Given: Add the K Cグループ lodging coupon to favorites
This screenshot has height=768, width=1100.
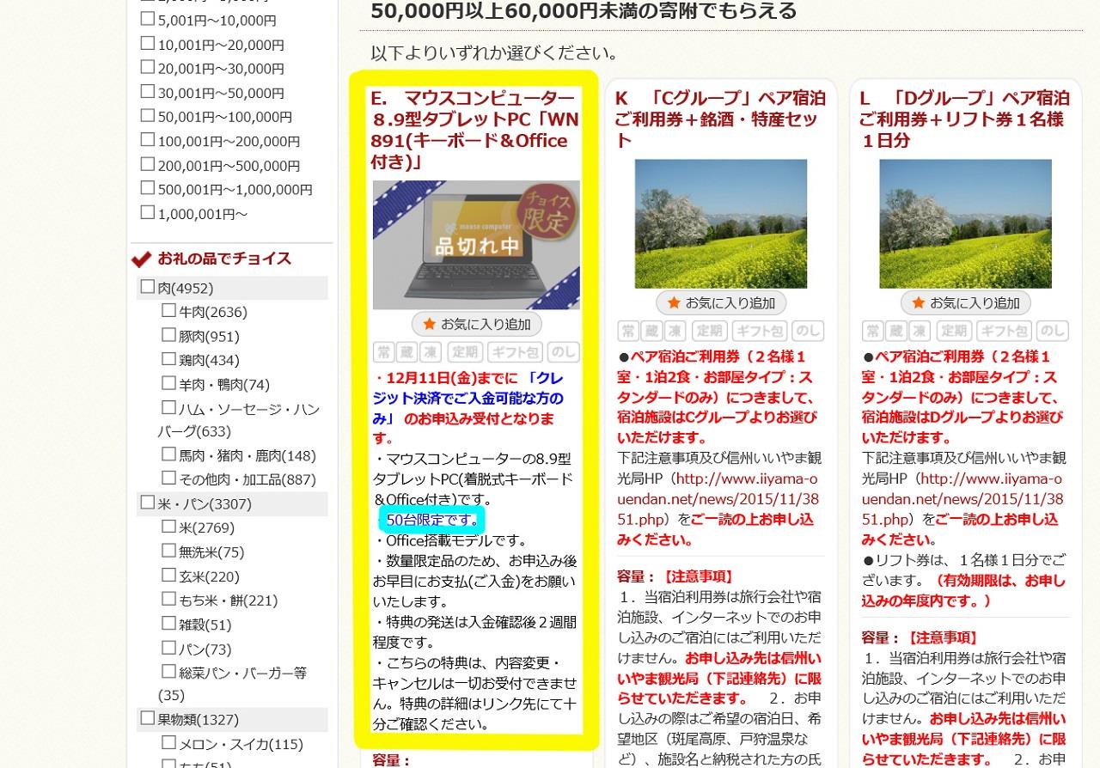Looking at the screenshot, I should 721,302.
